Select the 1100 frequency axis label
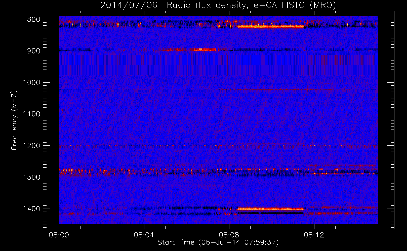The image size is (407, 251). 31,114
